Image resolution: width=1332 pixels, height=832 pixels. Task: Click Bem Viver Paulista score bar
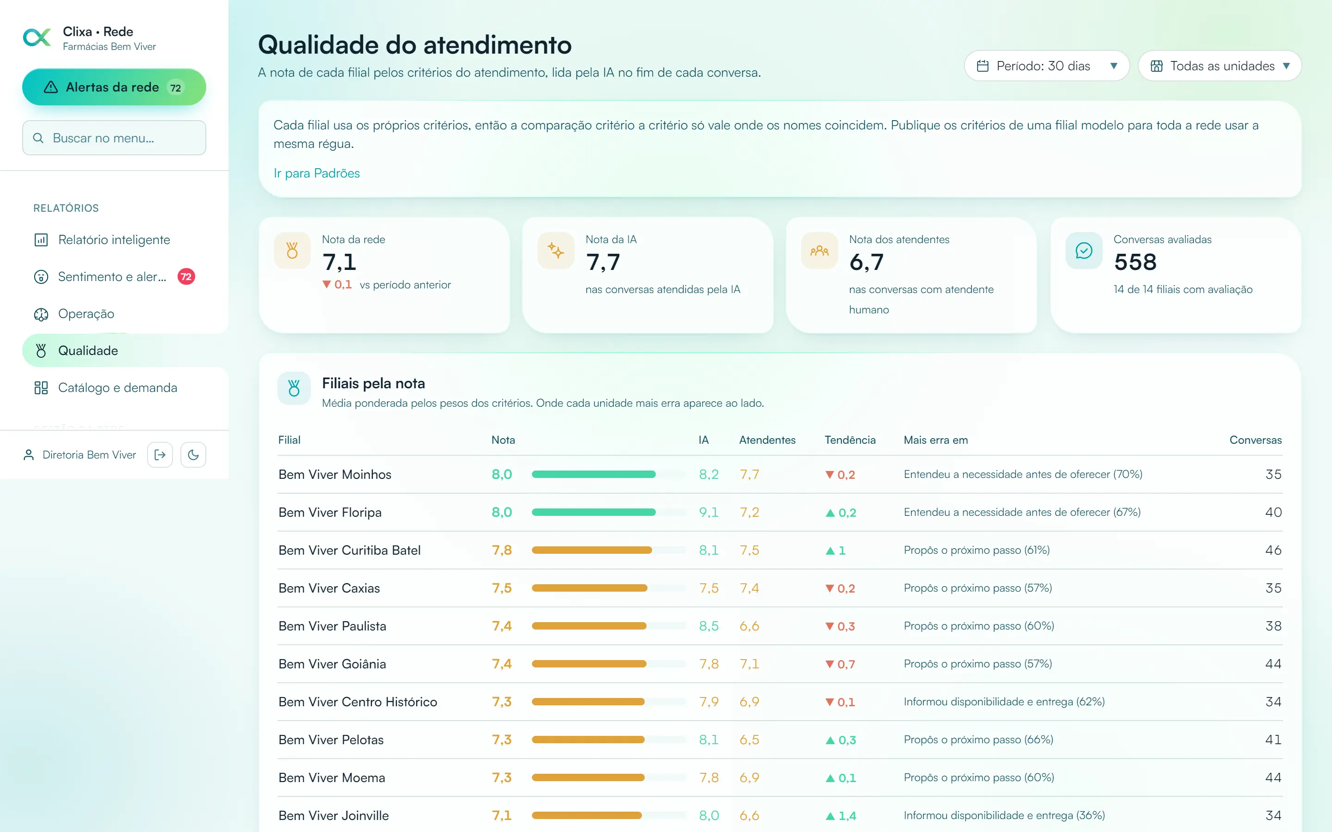(x=609, y=626)
